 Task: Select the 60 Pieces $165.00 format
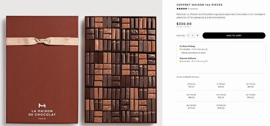(250, 96)
